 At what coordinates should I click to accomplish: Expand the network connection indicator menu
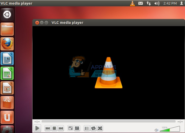tap(149, 3)
